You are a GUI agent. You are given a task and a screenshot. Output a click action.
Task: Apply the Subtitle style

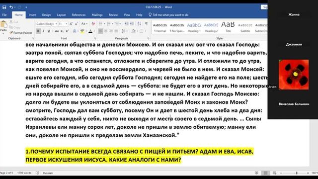245,28
